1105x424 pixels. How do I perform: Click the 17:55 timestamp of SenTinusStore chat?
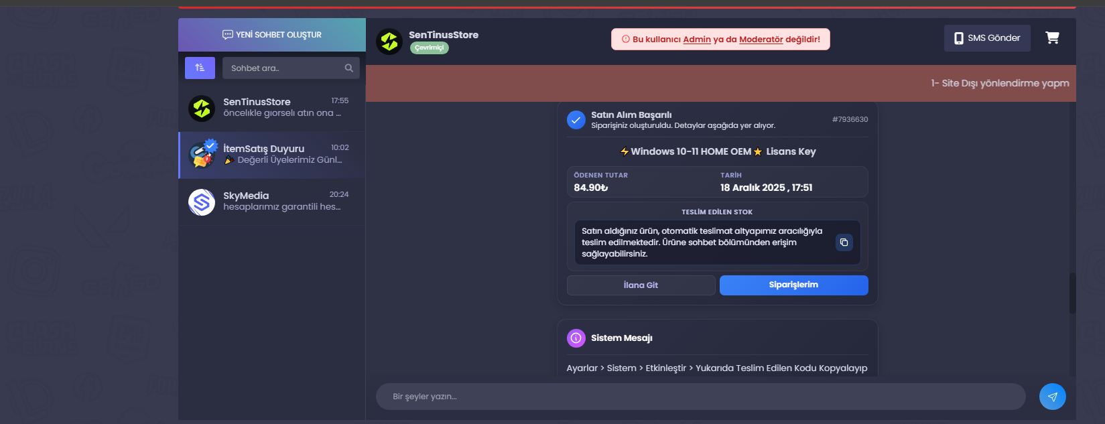point(340,100)
